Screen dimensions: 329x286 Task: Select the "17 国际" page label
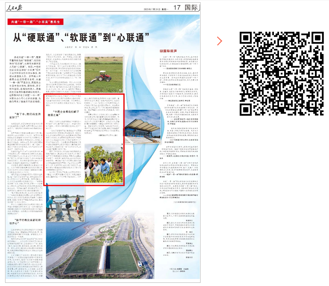(185, 8)
